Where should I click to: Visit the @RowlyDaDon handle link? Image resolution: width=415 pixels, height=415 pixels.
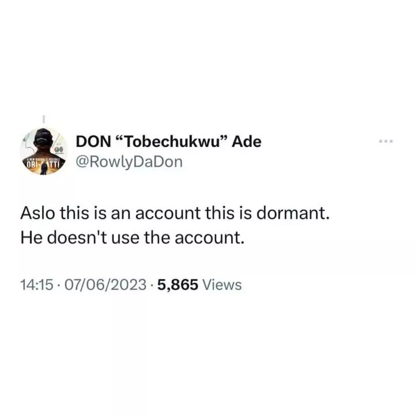129,162
